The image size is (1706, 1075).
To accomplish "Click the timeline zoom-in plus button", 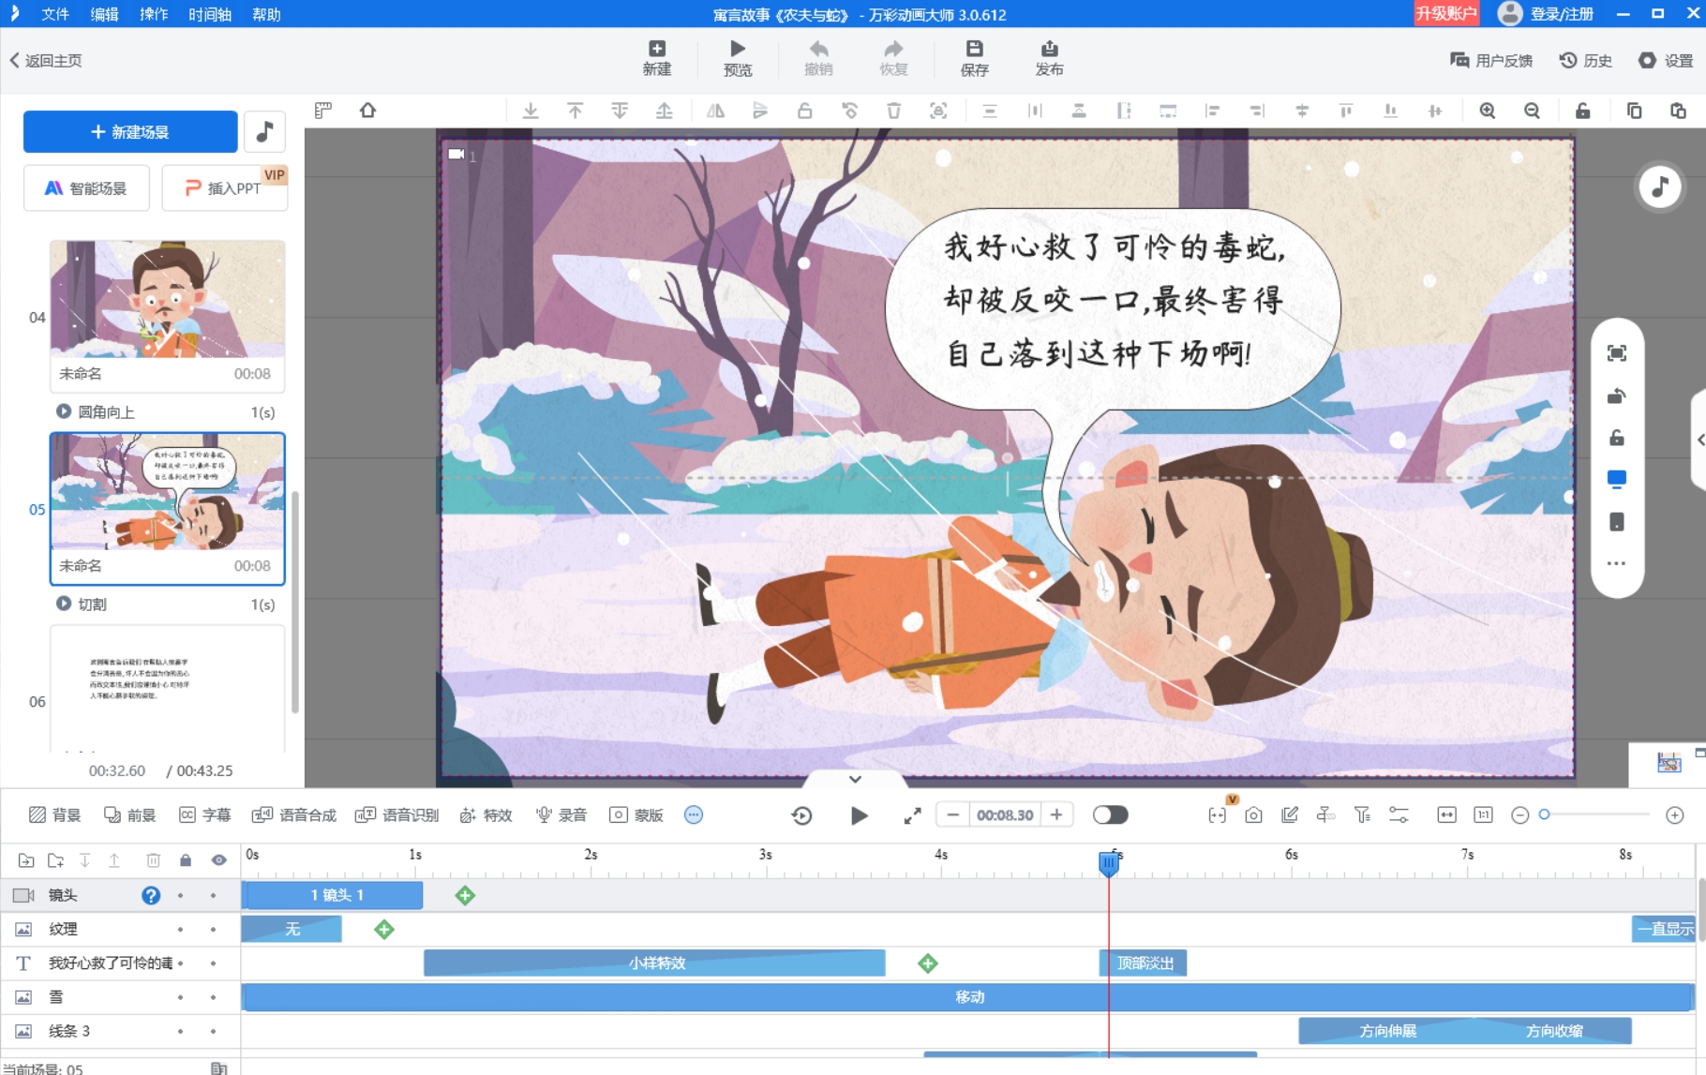I will click(x=1674, y=815).
